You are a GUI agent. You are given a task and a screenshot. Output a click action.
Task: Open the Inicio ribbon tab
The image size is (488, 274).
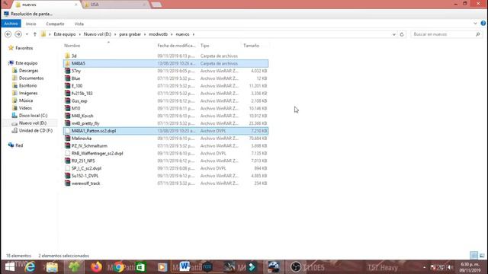tap(30, 24)
